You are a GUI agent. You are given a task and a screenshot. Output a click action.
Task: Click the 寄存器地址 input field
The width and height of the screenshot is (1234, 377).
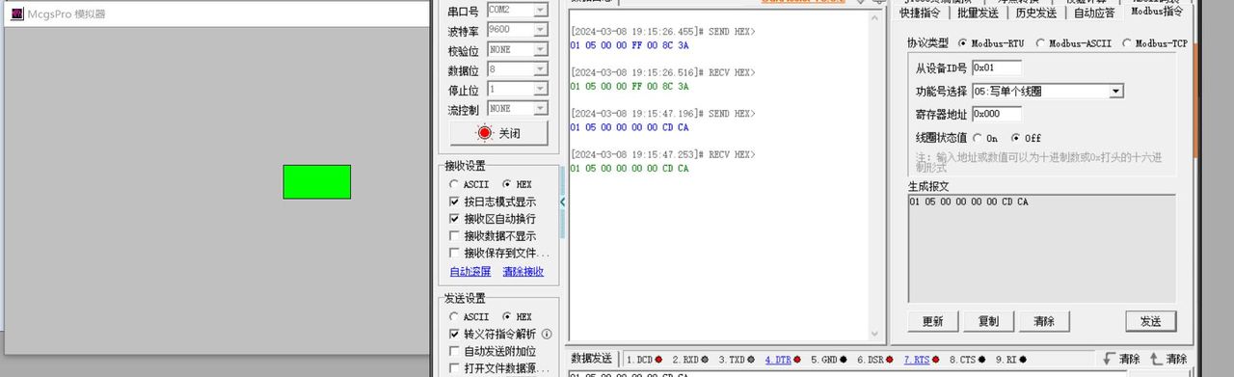[x=996, y=114]
